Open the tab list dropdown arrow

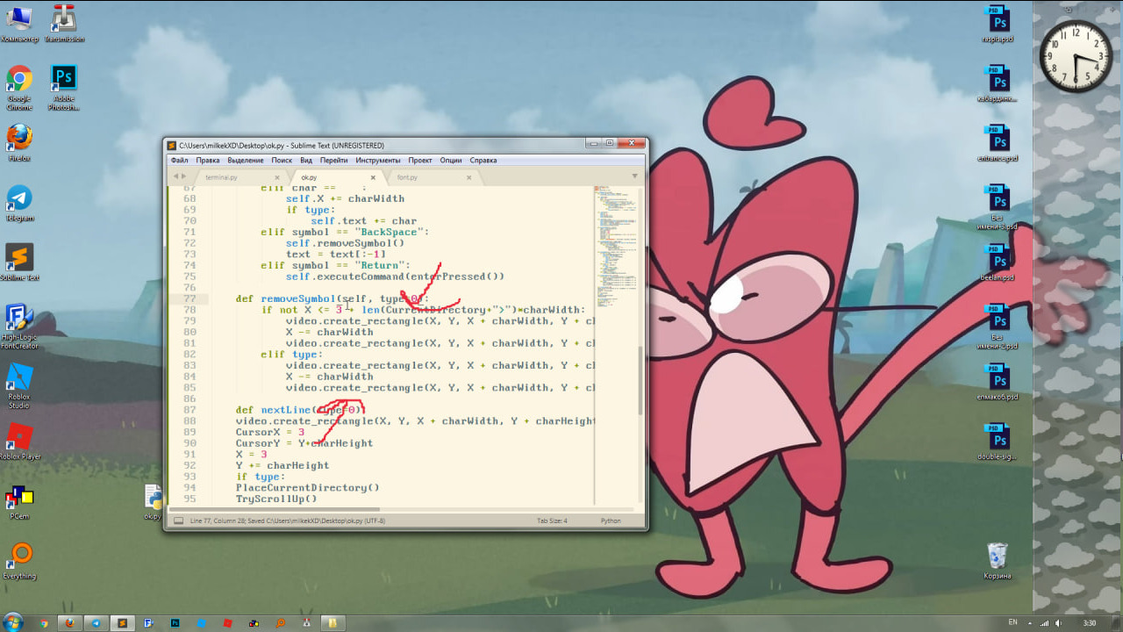634,176
